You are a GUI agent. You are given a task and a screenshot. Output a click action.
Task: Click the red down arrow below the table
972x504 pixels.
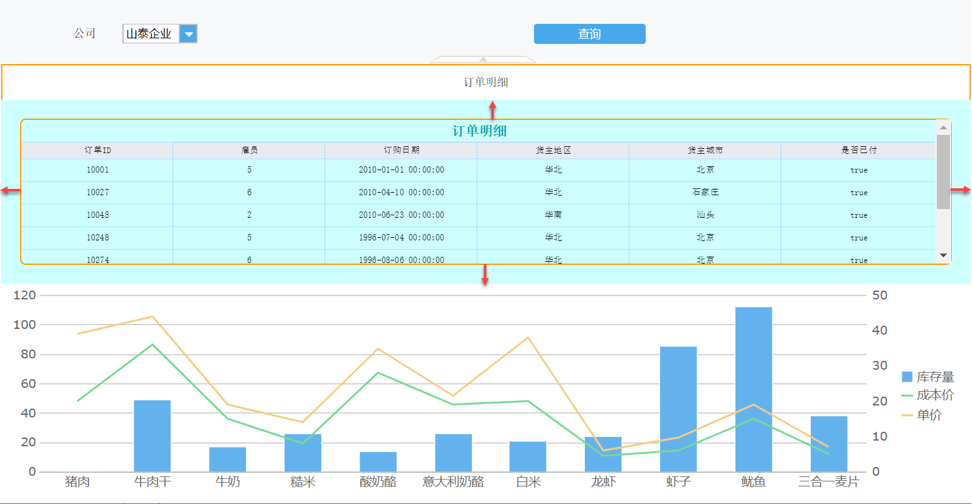coord(484,274)
